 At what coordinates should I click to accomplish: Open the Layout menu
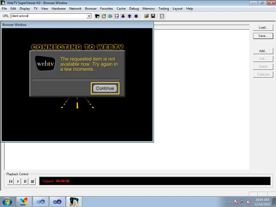pos(178,9)
